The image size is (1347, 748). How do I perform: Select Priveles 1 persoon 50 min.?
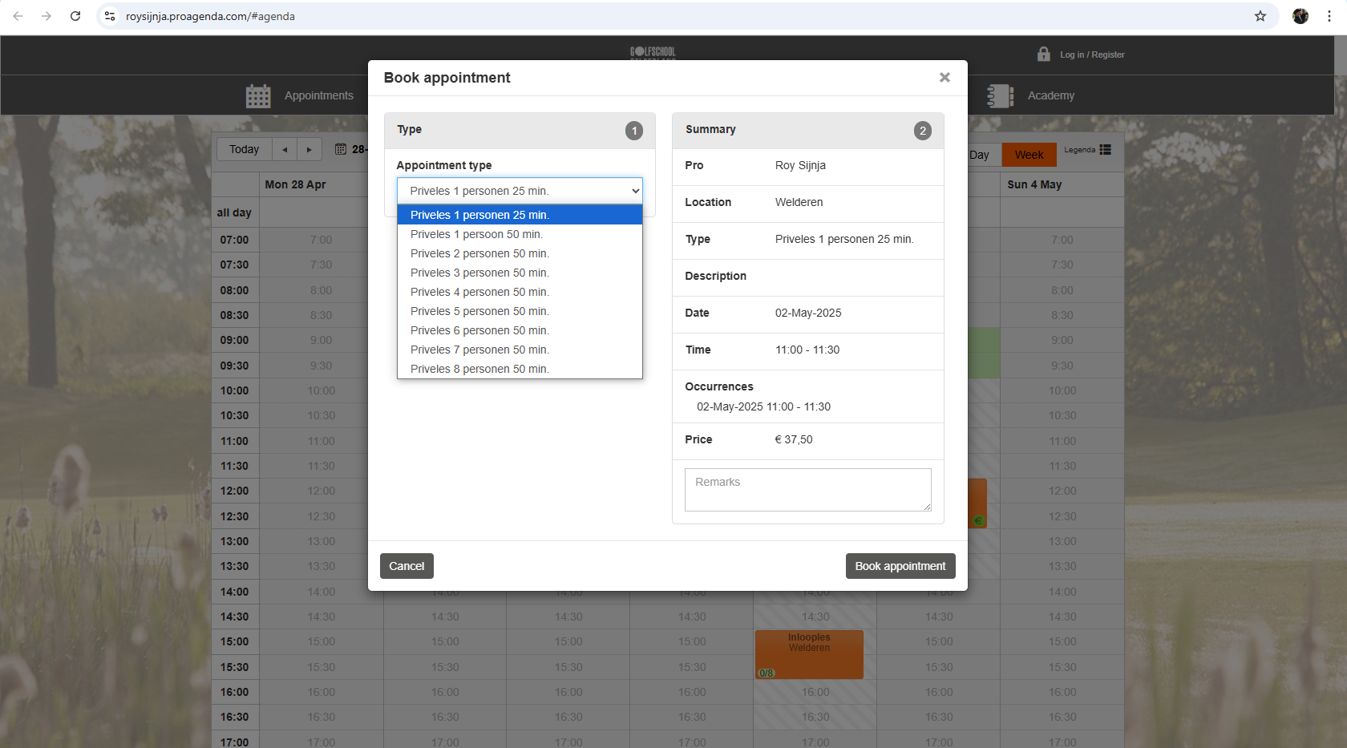point(476,234)
